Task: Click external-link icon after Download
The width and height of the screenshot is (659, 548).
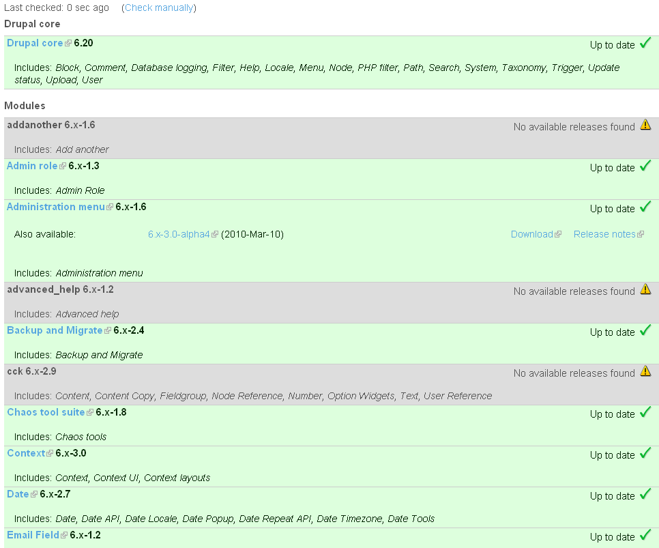Action: (x=558, y=235)
